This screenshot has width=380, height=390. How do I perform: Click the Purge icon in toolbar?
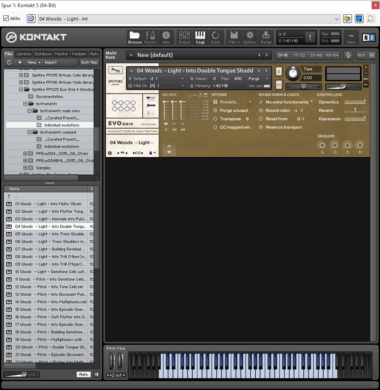[x=266, y=38]
